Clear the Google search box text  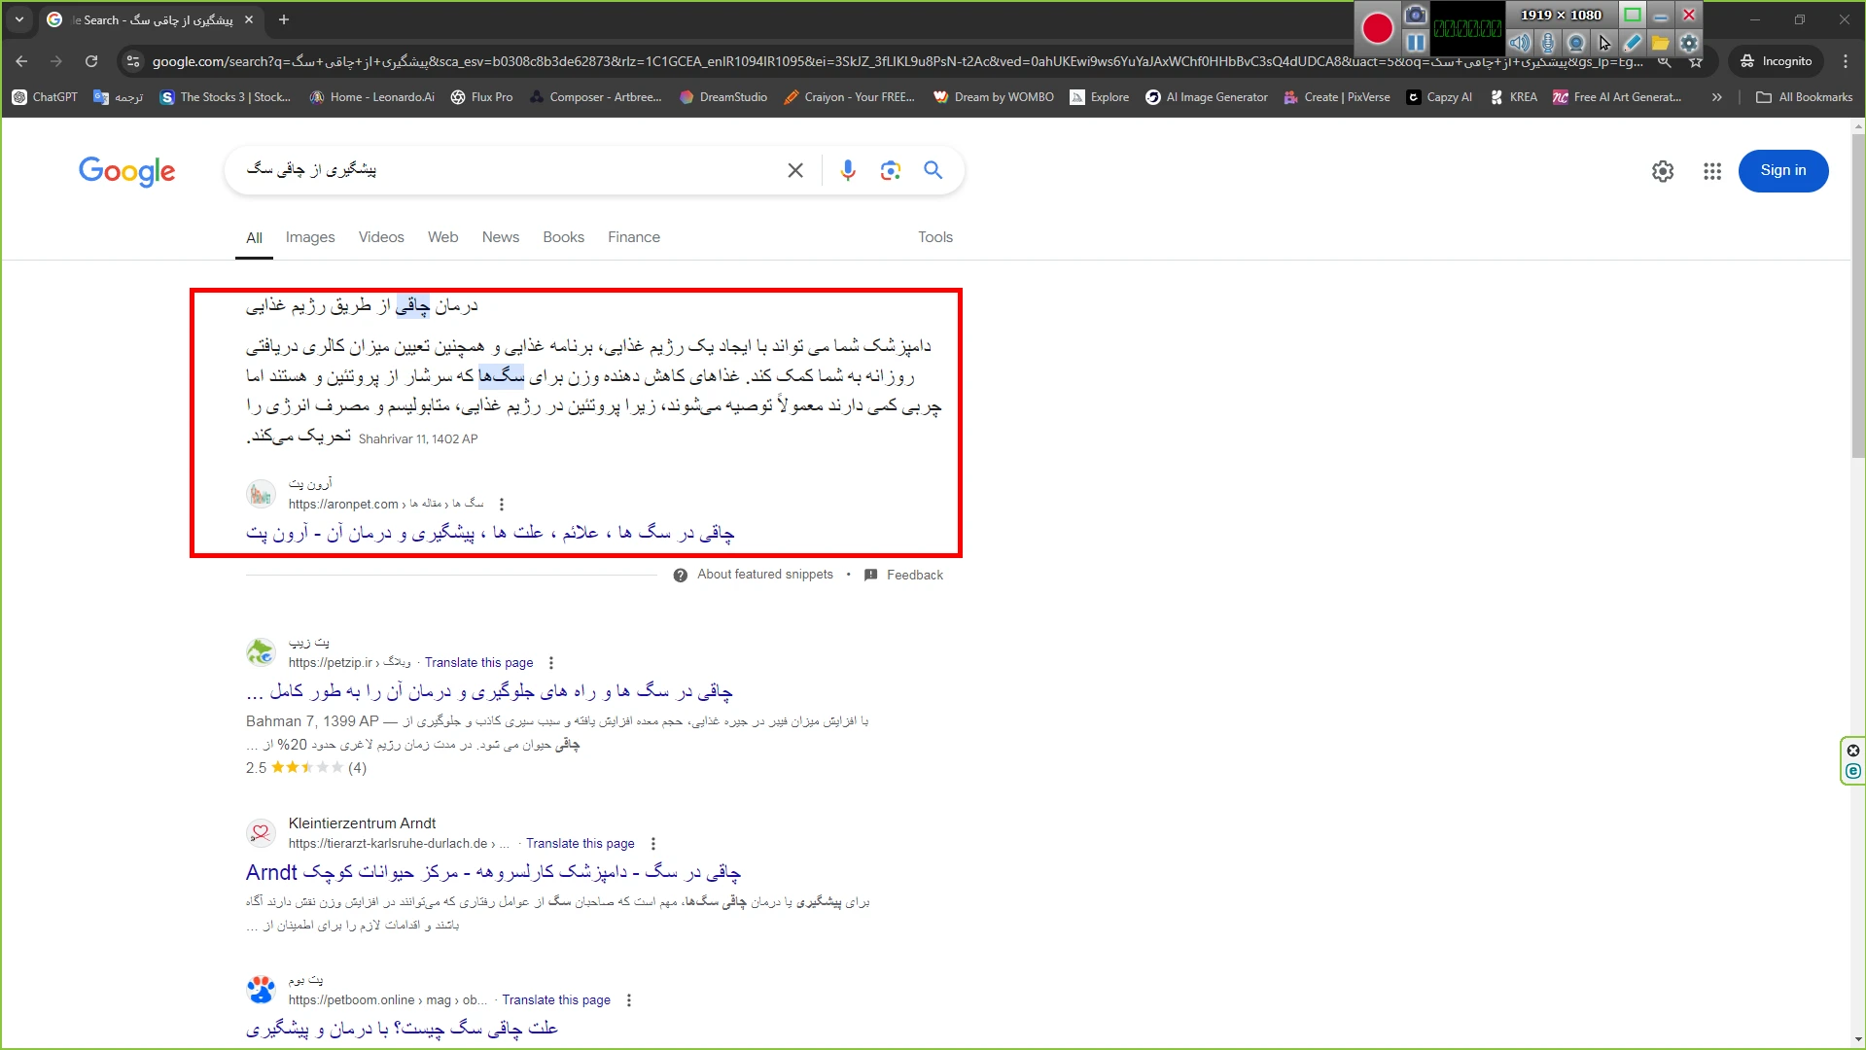point(795,171)
